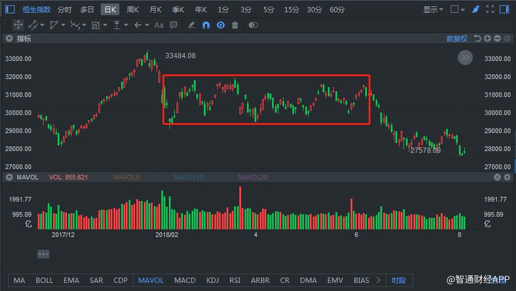Collapse the 指标 indicator panel
This screenshot has height=291, width=516.
pyautogui.click(x=9, y=38)
